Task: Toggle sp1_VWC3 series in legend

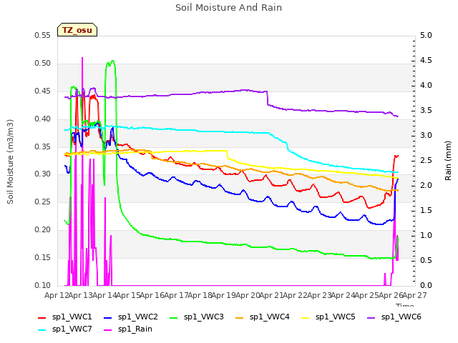Action: pyautogui.click(x=197, y=317)
